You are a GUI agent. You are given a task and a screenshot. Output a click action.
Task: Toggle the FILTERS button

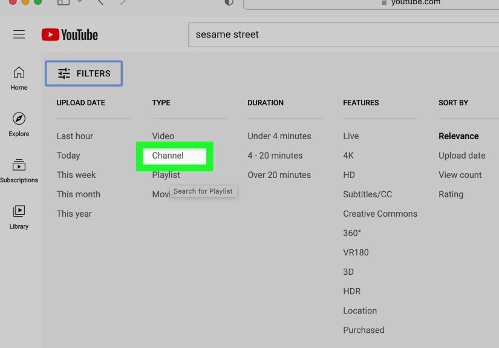[x=83, y=73]
